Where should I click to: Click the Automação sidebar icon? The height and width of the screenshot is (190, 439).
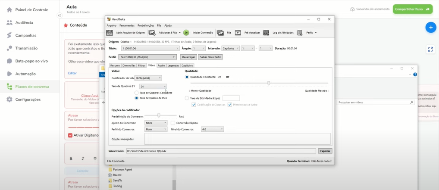click(x=9, y=74)
